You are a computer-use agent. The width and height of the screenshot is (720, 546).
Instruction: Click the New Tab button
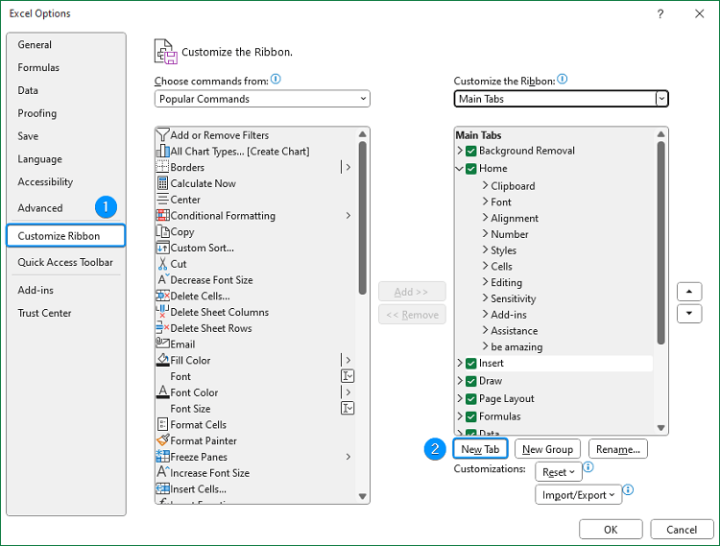pos(480,449)
